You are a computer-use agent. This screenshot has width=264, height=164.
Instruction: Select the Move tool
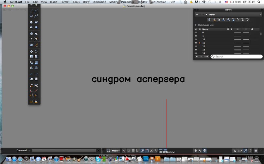(31, 52)
